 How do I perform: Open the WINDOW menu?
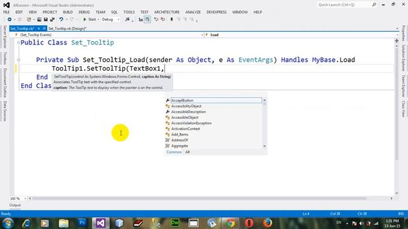pyautogui.click(x=240, y=12)
